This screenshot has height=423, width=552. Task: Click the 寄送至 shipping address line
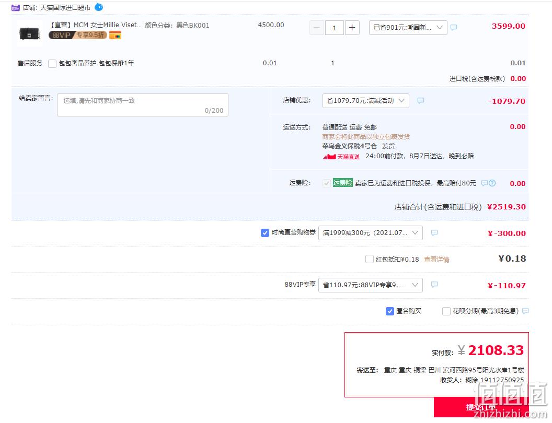pos(440,370)
